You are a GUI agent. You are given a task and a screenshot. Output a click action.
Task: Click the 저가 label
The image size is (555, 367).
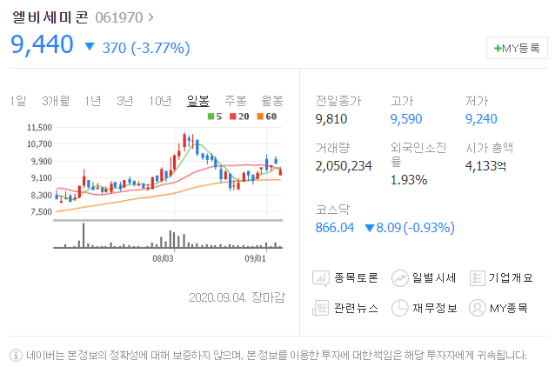coord(477,101)
